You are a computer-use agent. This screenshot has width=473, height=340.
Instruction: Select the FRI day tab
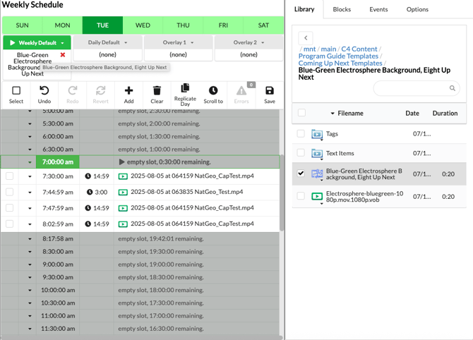223,25
